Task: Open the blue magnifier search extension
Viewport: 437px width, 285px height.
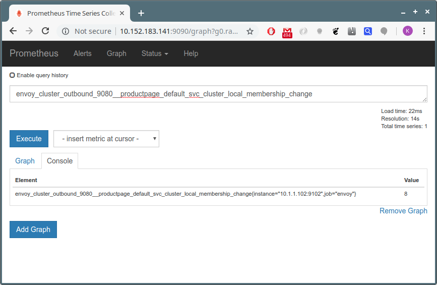Action: click(x=368, y=31)
